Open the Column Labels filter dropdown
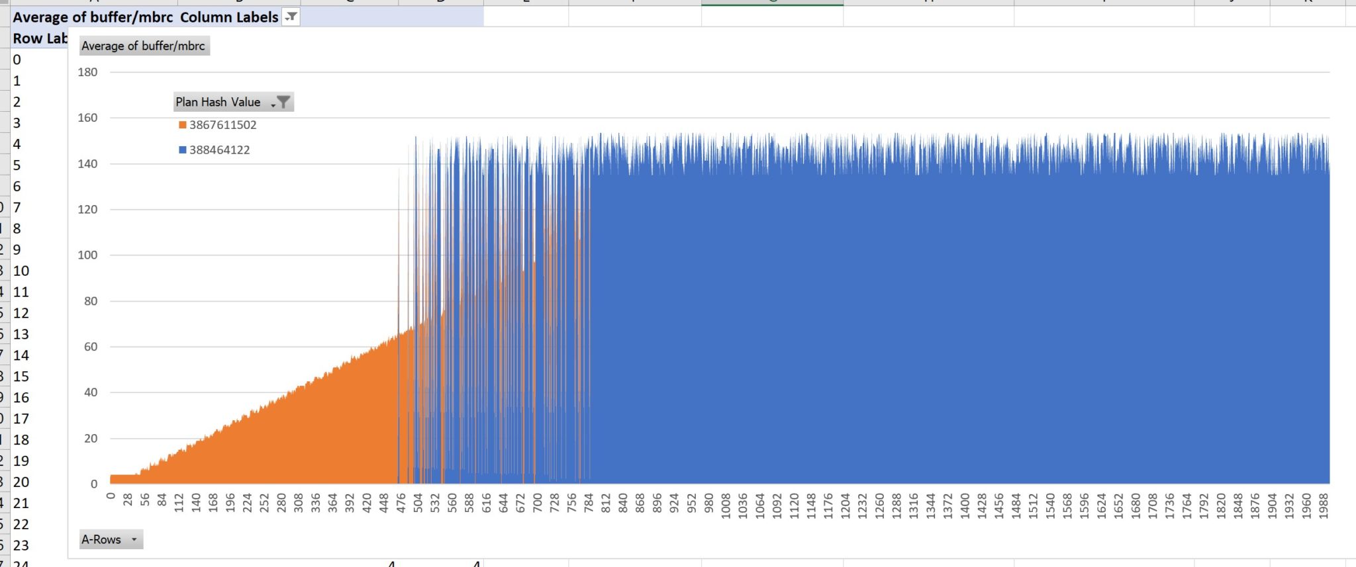This screenshot has height=567, width=1356. click(291, 17)
